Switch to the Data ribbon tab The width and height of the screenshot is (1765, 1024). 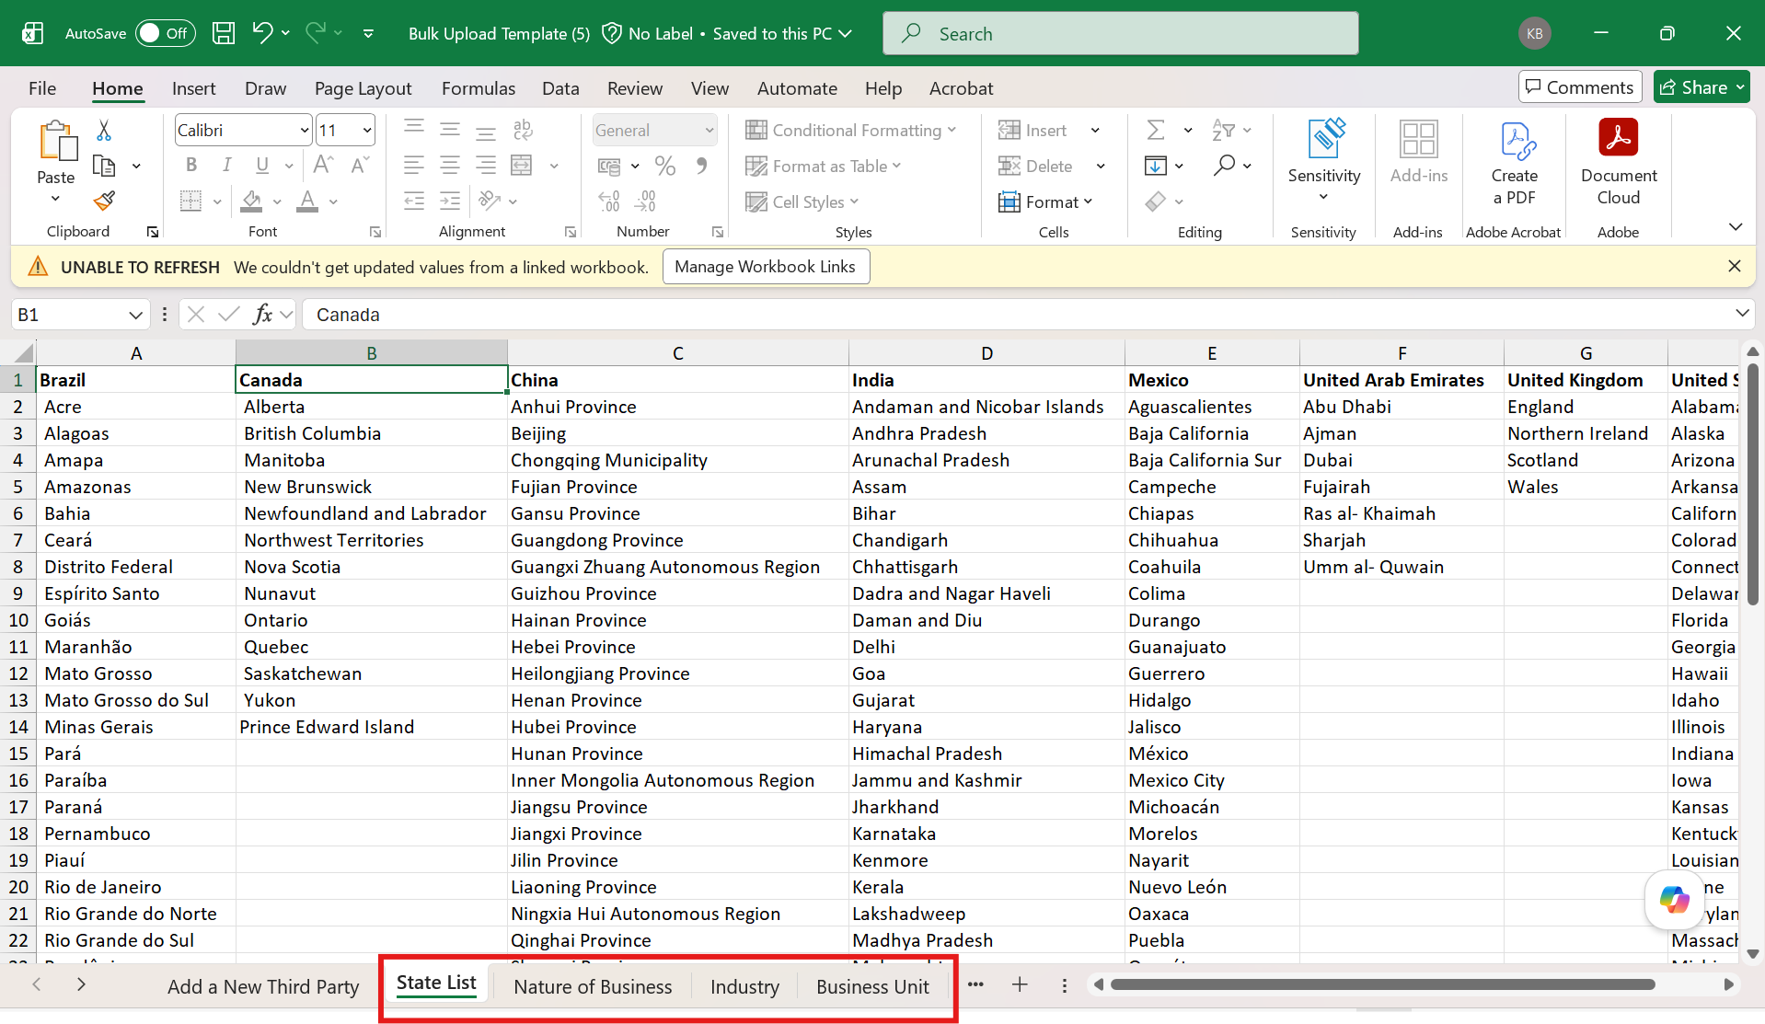560,88
